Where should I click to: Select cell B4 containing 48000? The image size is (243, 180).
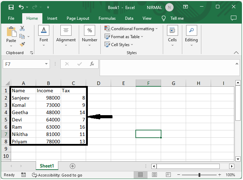(48, 112)
